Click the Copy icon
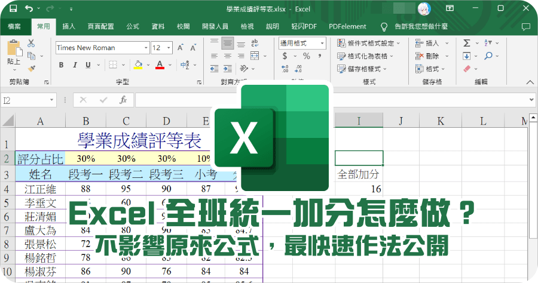Viewport: 538px width, 283px height. (31, 56)
